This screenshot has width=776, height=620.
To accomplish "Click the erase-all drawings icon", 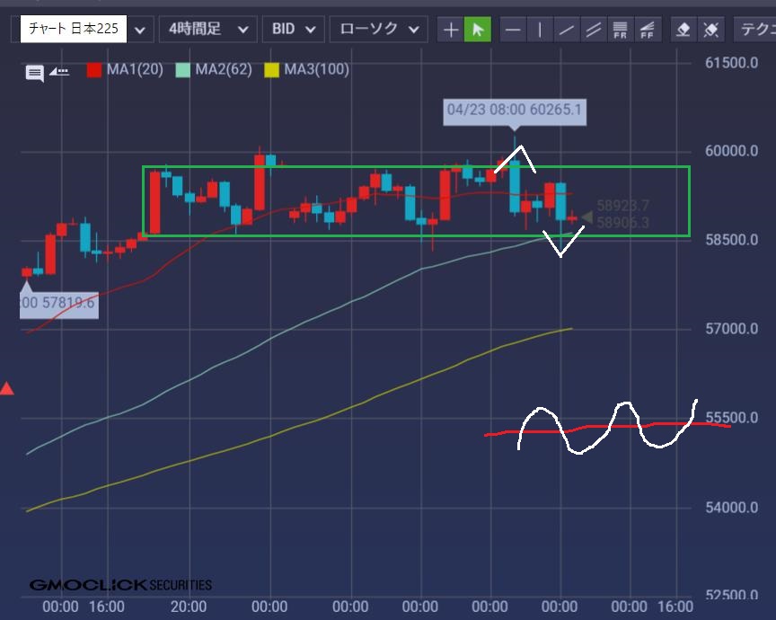I will [x=710, y=30].
